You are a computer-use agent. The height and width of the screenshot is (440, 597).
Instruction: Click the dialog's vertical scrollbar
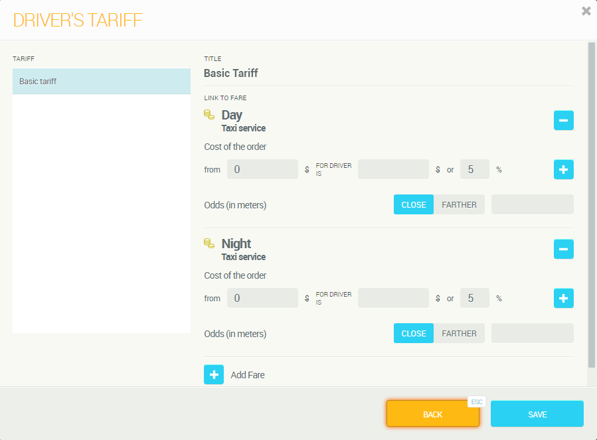coord(591,205)
